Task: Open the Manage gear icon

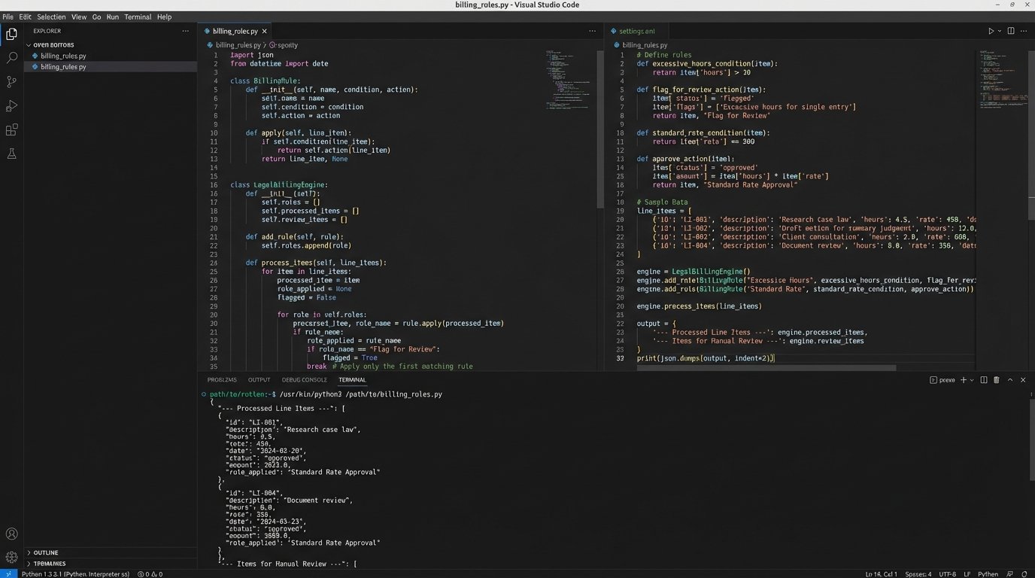Action: (11, 558)
